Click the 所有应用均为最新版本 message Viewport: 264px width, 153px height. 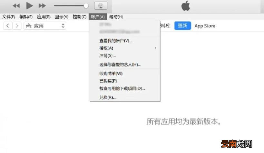click(184, 122)
